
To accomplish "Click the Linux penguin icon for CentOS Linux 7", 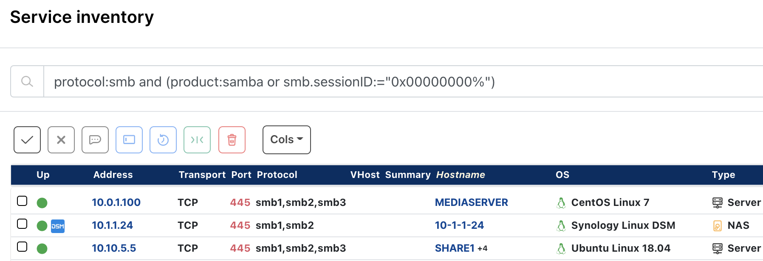I will tap(562, 202).
